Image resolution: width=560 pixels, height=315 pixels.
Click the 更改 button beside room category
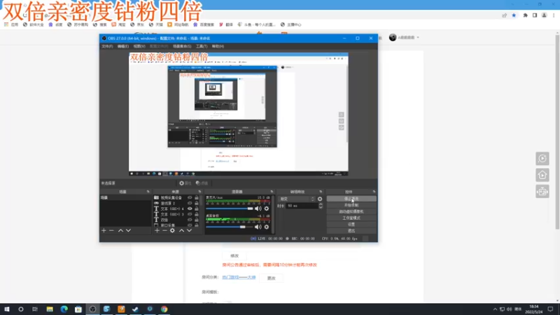[272, 278]
